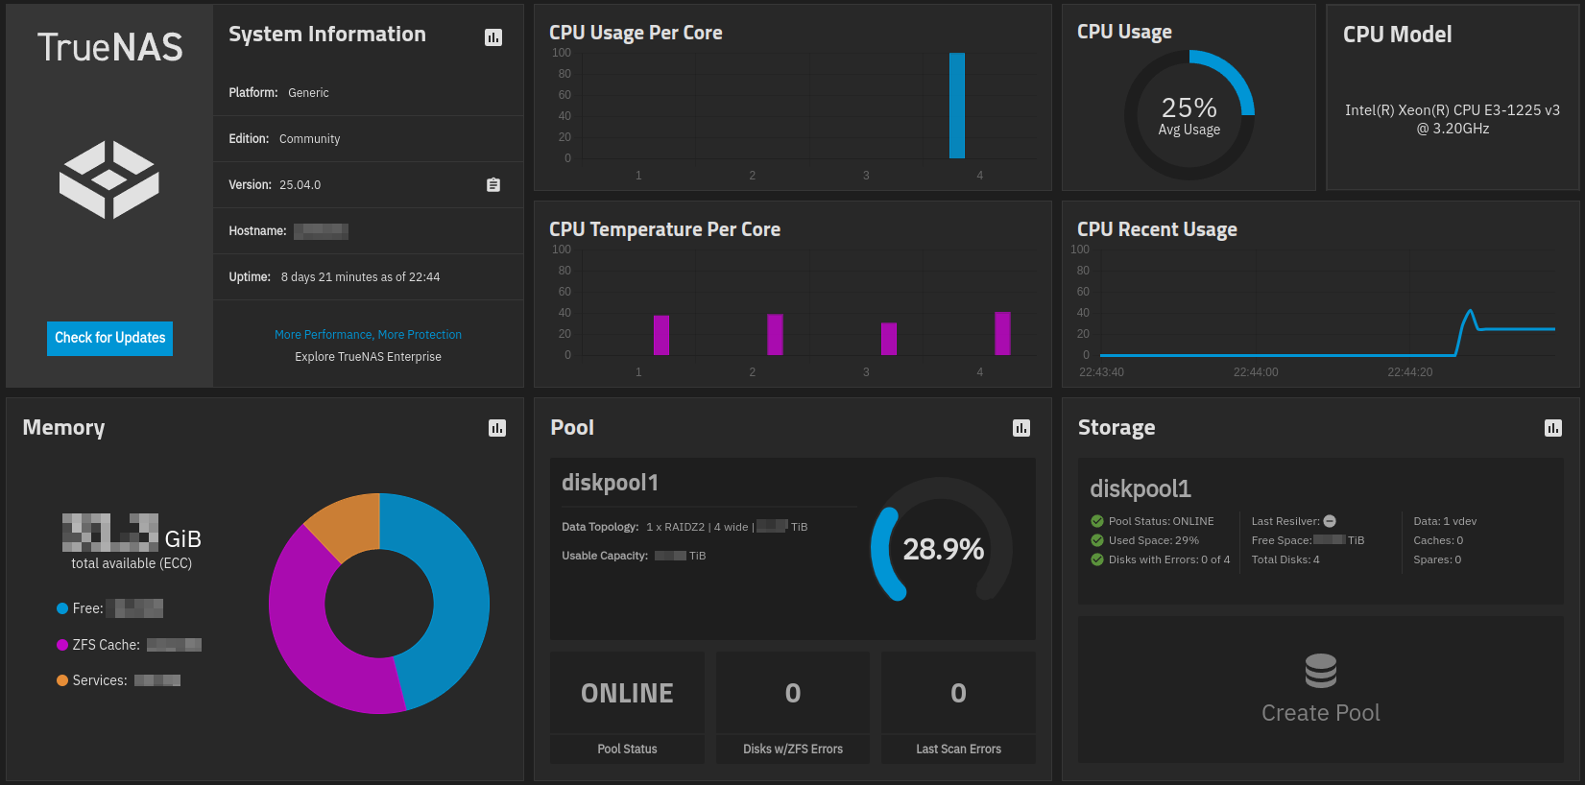The height and width of the screenshot is (785, 1585).
Task: Click Pool Status ONLINE green check icon
Action: [1097, 521]
